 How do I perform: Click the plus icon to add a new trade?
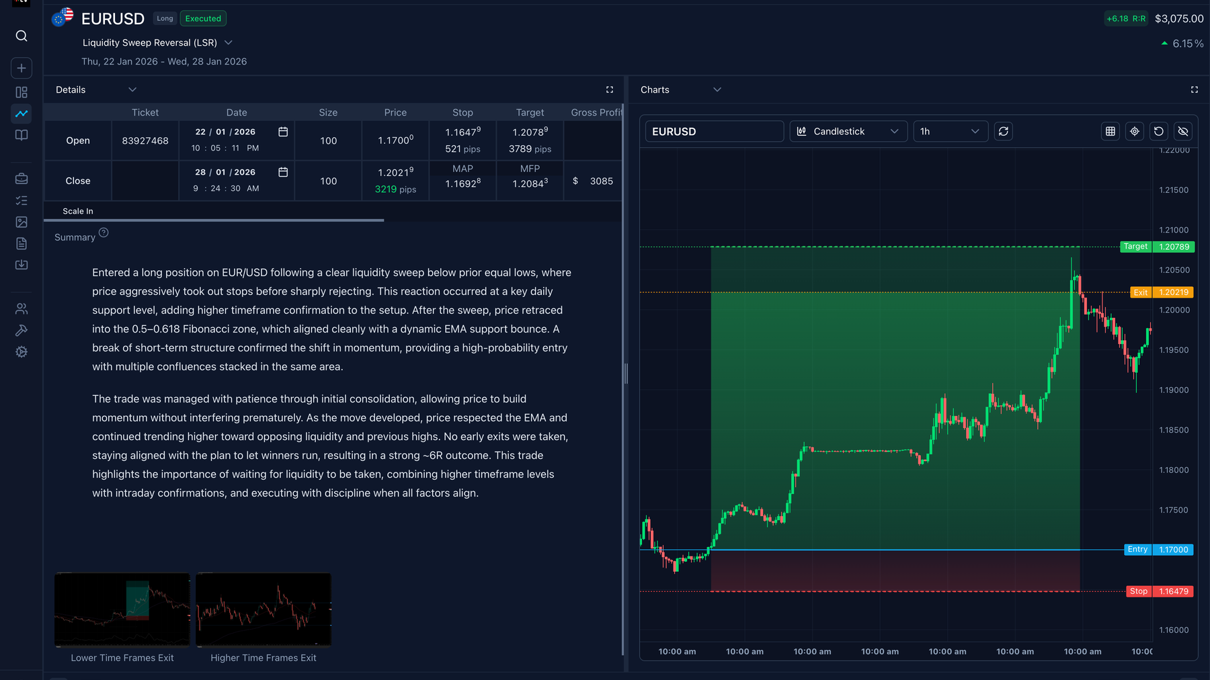[21, 68]
